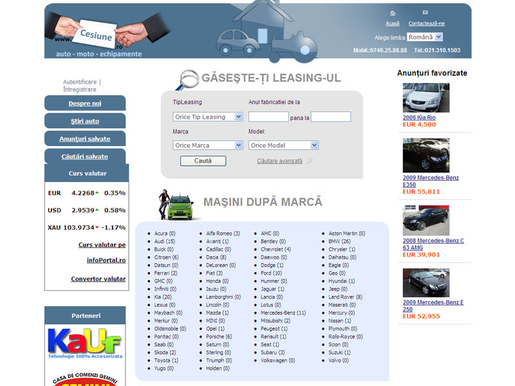Select the Chevrolet (4) brand
The height and width of the screenshot is (386, 515).
coord(276,249)
